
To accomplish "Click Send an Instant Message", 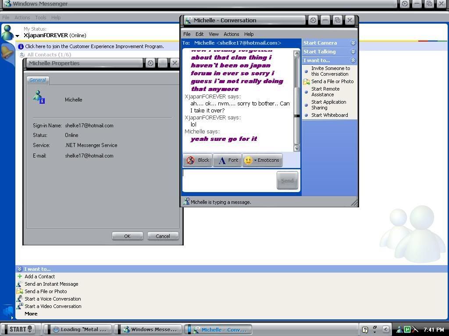I will [x=51, y=284].
